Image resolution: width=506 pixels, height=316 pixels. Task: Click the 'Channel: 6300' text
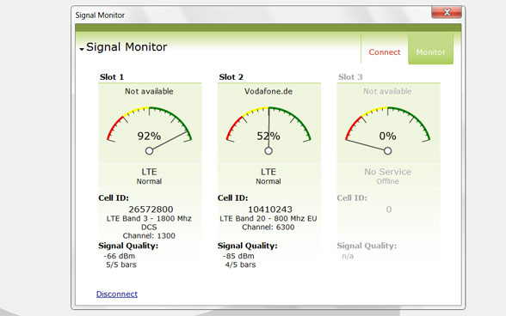pos(268,227)
